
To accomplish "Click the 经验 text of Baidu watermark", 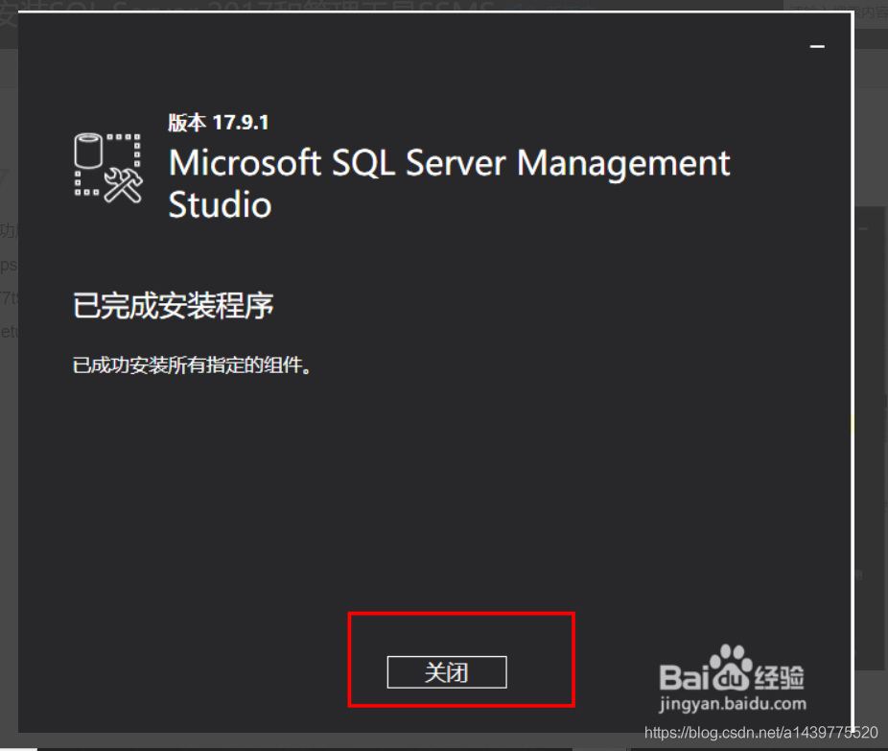I will tap(780, 677).
